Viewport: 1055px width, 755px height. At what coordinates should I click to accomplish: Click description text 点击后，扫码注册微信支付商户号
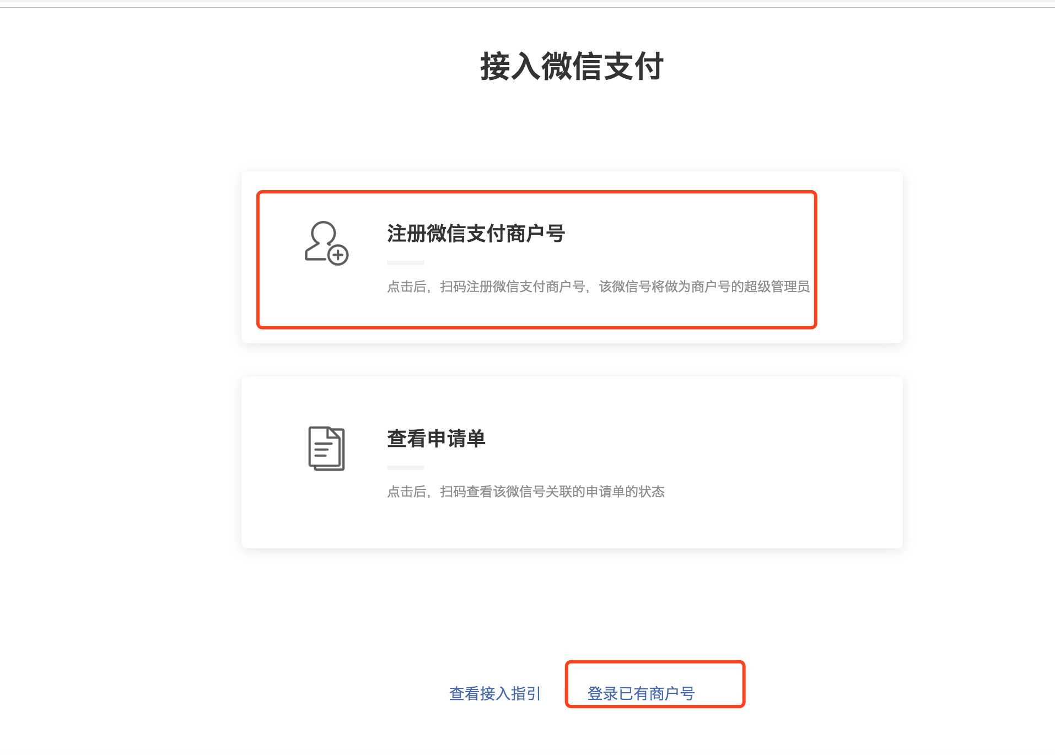(x=486, y=287)
